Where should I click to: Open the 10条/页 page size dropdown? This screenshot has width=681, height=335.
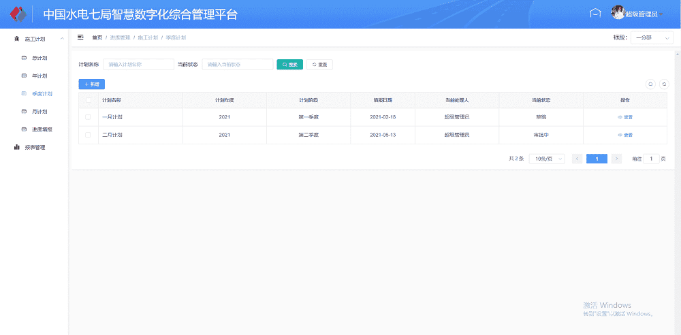(548, 159)
